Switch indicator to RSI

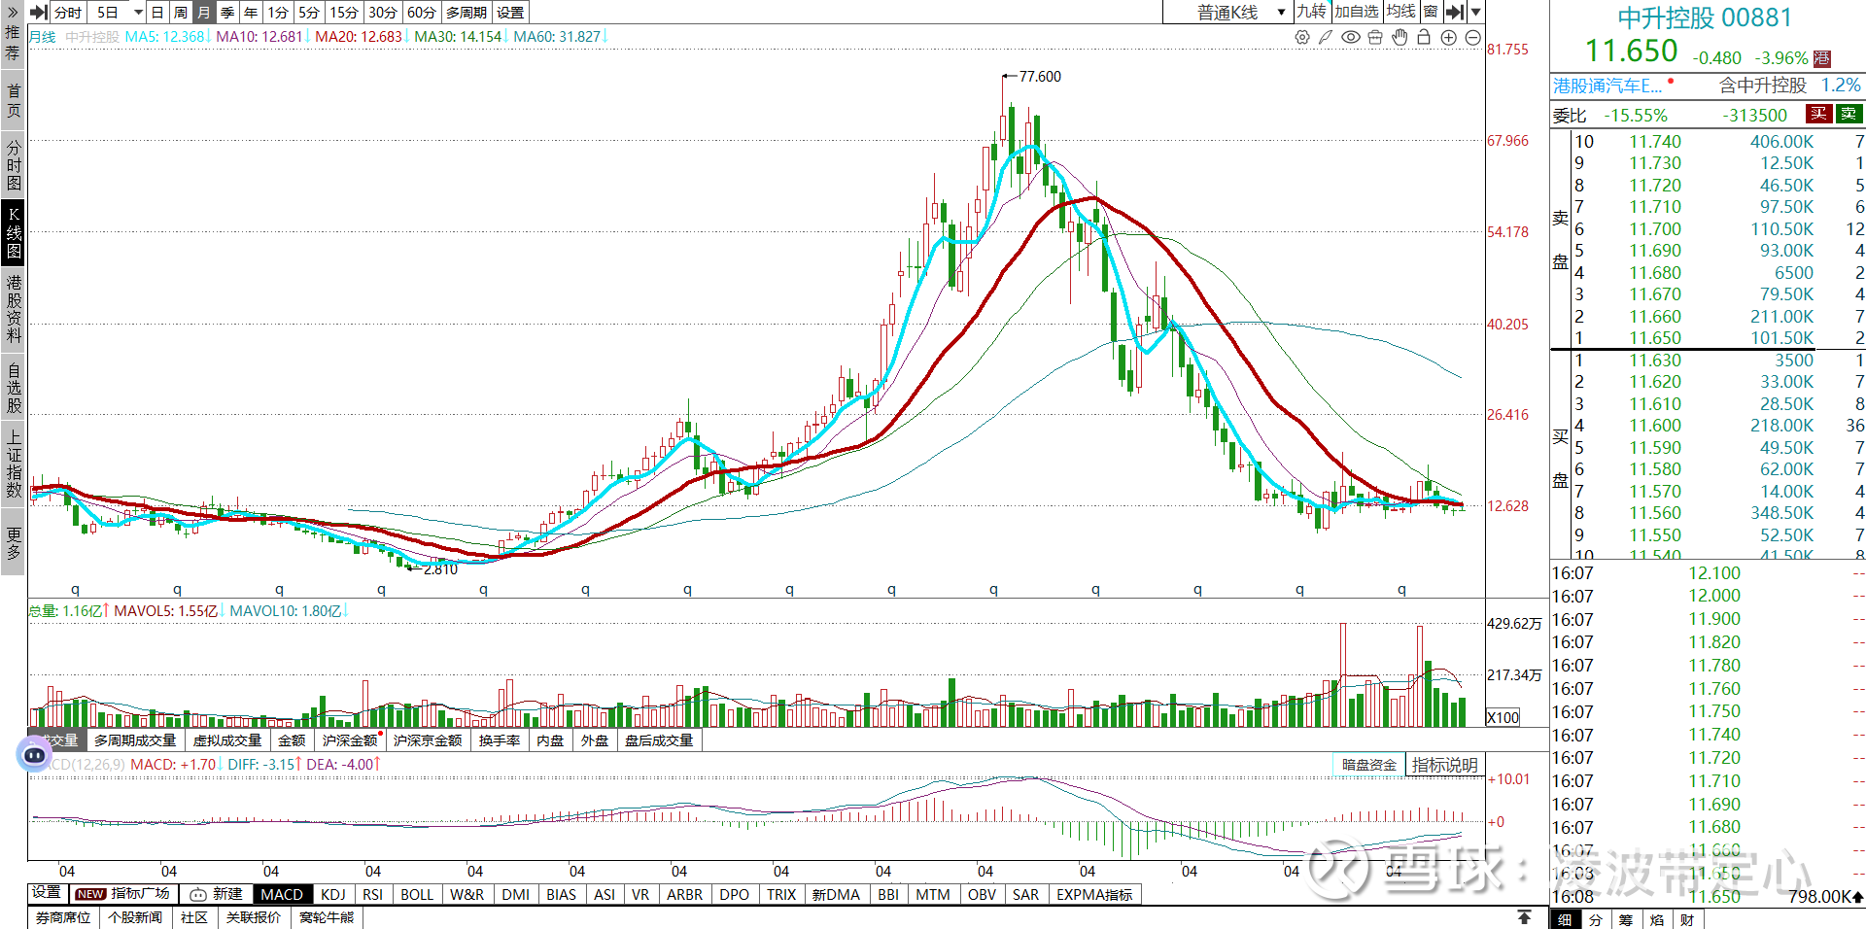click(x=372, y=895)
